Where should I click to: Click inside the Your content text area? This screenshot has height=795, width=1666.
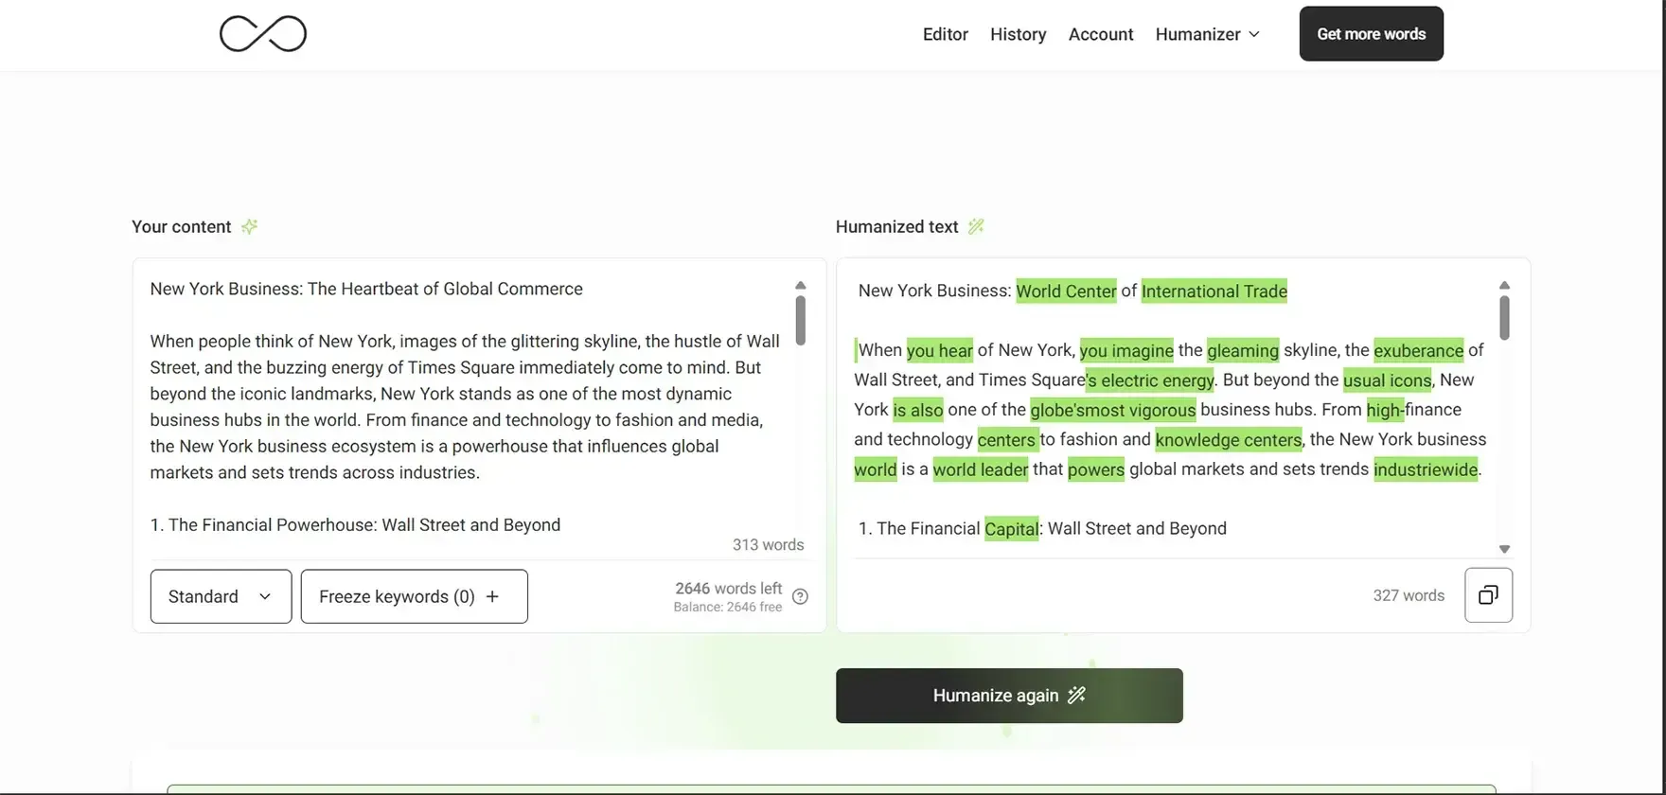[x=464, y=407]
